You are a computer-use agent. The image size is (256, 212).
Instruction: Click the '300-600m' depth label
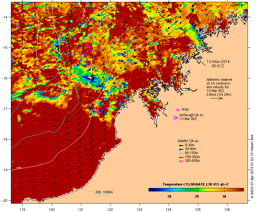192,161
